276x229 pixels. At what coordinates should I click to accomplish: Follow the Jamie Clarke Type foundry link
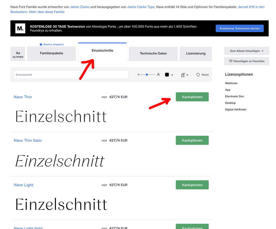[x=141, y=7]
